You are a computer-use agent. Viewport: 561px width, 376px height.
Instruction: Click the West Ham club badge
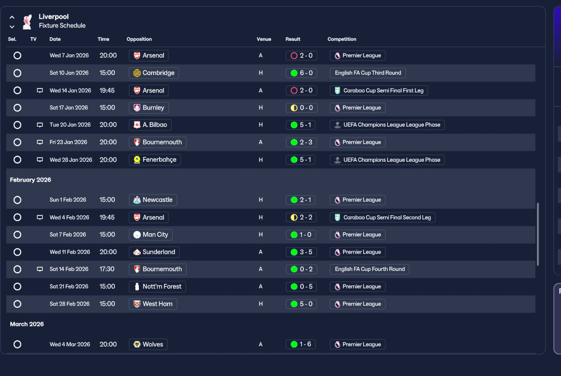pos(137,304)
